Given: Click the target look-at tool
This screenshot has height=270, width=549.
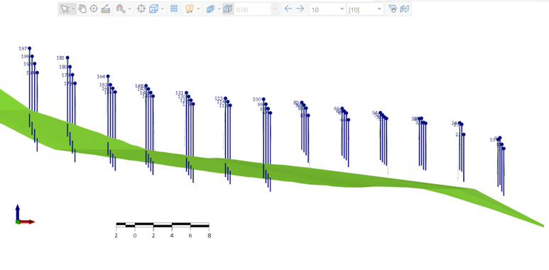Looking at the screenshot, I should pyautogui.click(x=94, y=9).
